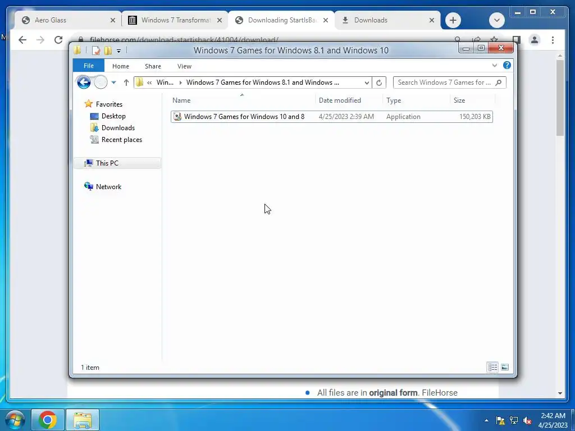Open Windows Start button

(15, 420)
